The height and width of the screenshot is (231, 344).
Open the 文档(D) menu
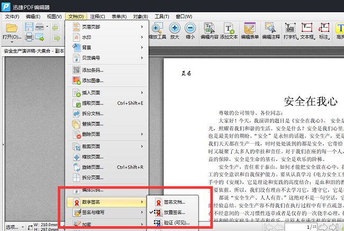(76, 16)
